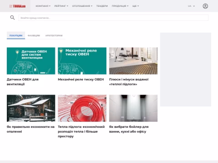Screen dimensions: 218x163
Task: Switch to the ФАХІВЦЯМ tab
Action: tap(34, 35)
